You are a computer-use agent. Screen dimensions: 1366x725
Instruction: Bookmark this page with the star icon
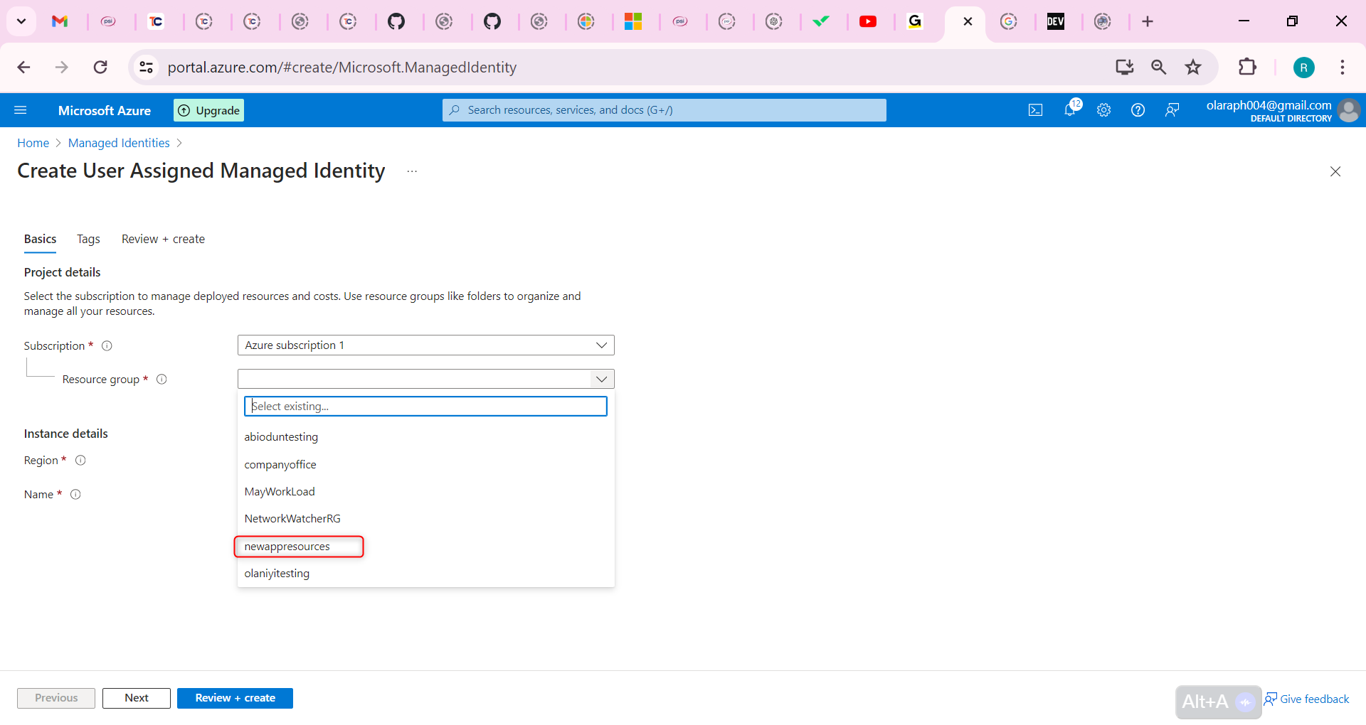point(1193,67)
